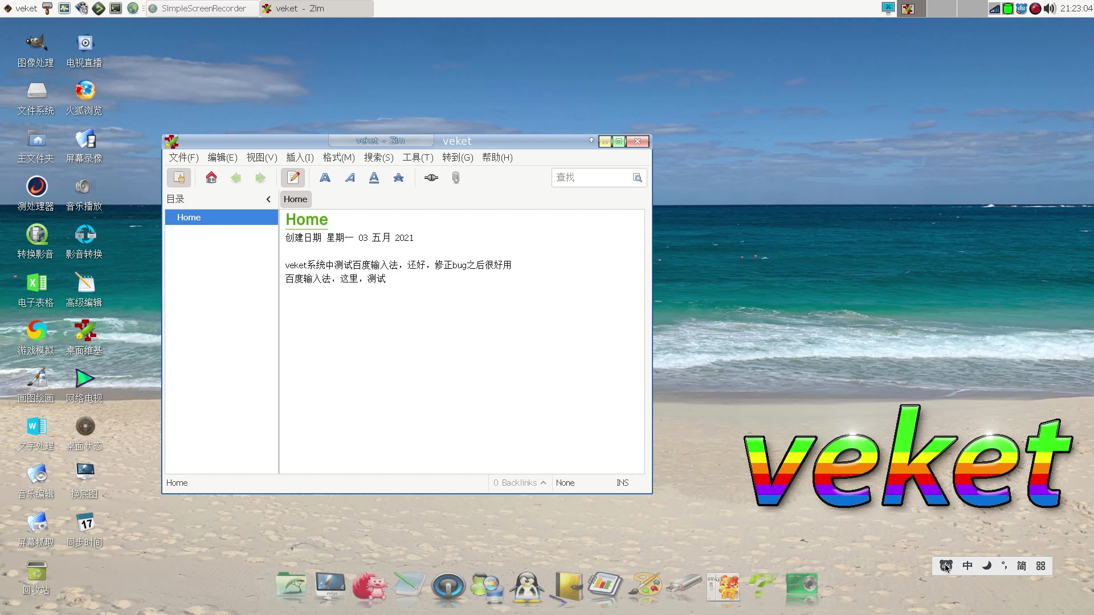The height and width of the screenshot is (615, 1094).
Task: Collapse the 目录 side pane with the chevron
Action: coord(268,199)
